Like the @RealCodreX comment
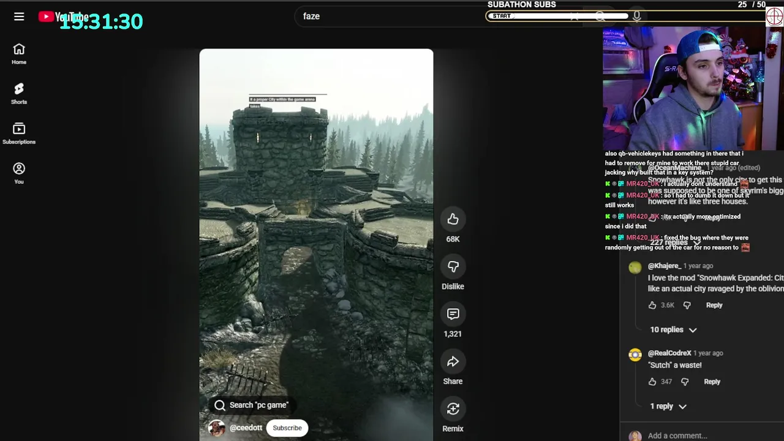Image resolution: width=784 pixels, height=441 pixels. [652, 382]
